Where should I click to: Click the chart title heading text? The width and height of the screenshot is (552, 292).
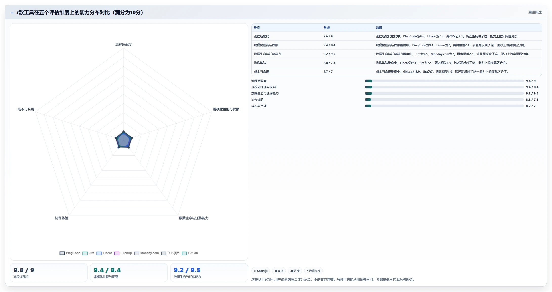[80, 12]
